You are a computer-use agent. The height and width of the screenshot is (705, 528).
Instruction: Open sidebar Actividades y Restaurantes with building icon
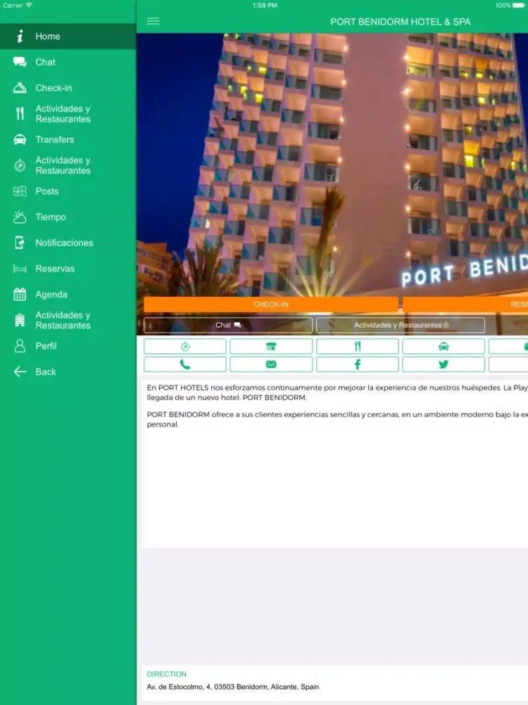(x=68, y=320)
